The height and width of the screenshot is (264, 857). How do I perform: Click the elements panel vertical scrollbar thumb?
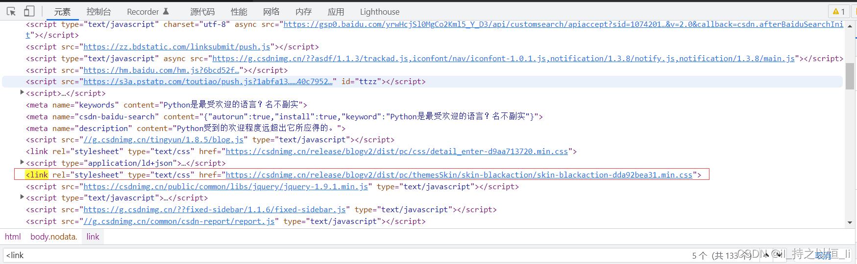point(850,76)
